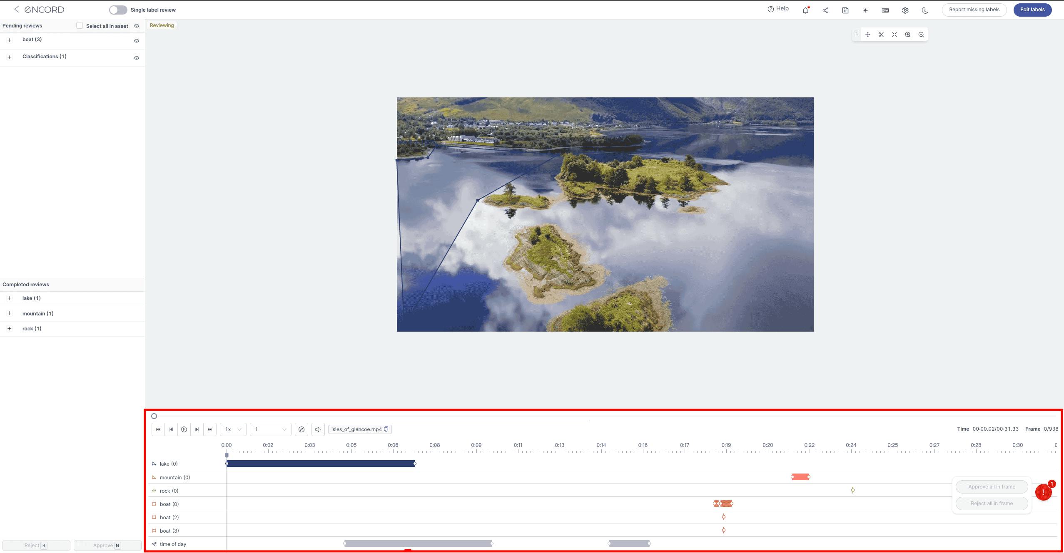Select the scissors cut tool
Image resolution: width=1064 pixels, height=553 pixels.
(881, 35)
